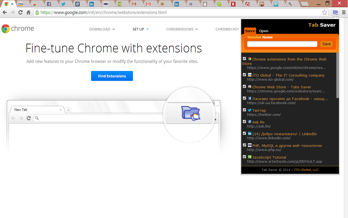Click the PHP, MySQL и другие веб-технологии title
The height and width of the screenshot is (218, 348).
point(287,146)
